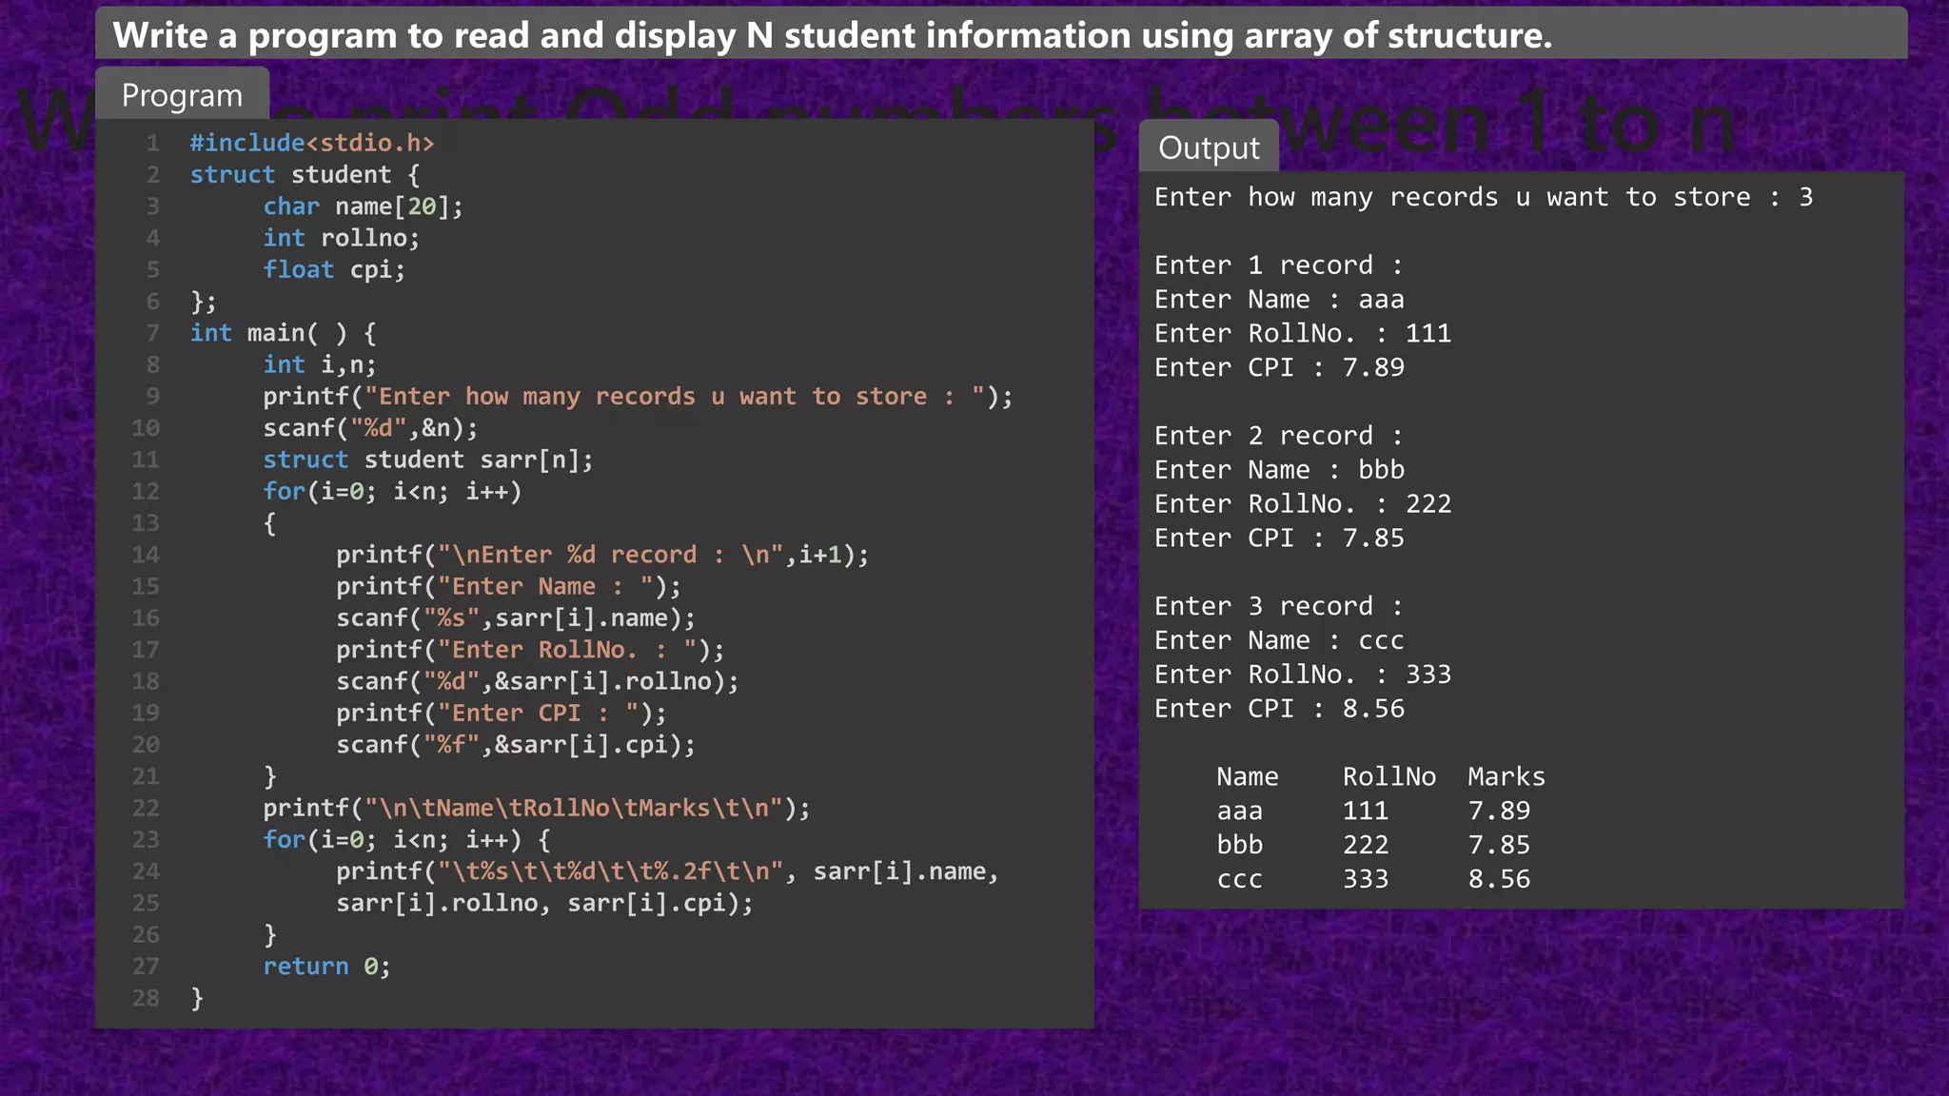The image size is (1949, 1096).
Task: Click '222' in the output table
Action: click(x=1366, y=845)
